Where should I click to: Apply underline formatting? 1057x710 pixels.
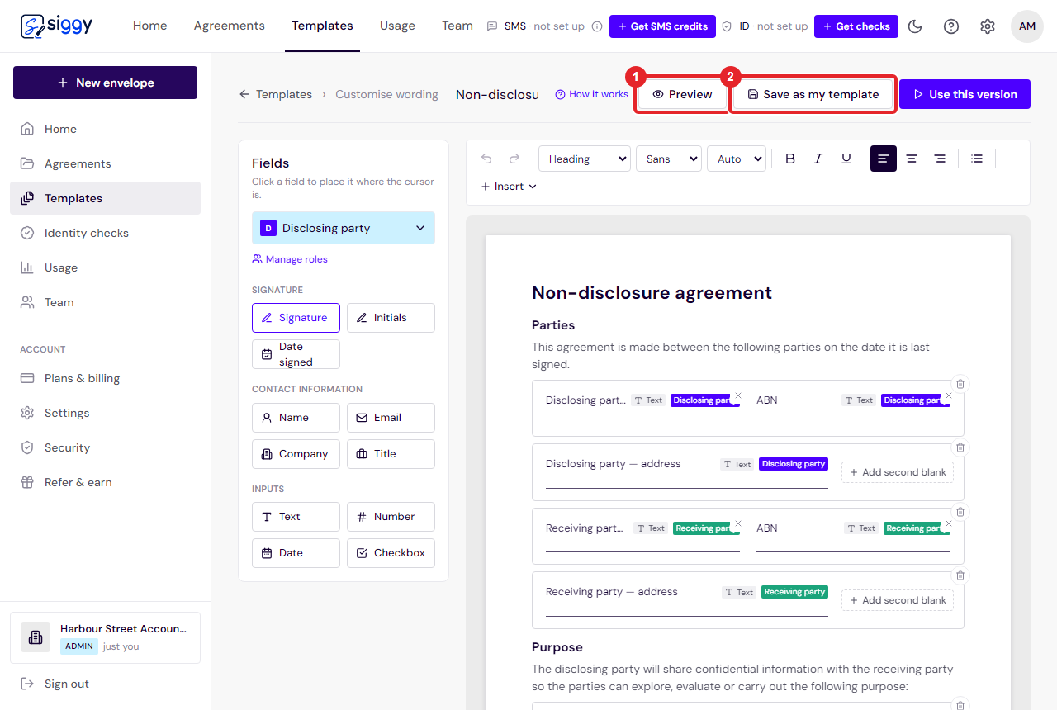[x=846, y=159]
